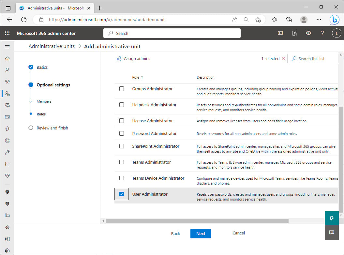Click Assign admins button
Image resolution: width=344 pixels, height=255 pixels.
coord(134,59)
